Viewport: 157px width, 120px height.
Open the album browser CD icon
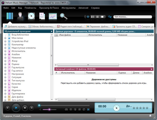(x=31, y=16)
